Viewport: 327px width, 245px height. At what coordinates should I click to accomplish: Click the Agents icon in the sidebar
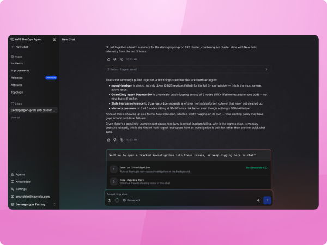pos(13,174)
